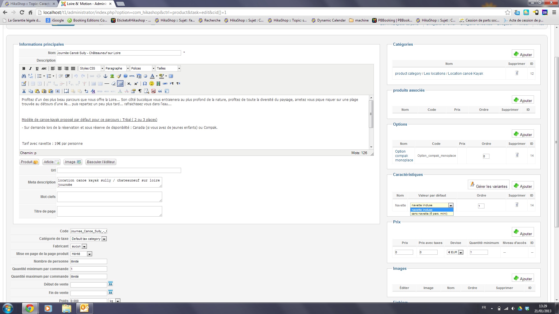
Task: Open the iGoogle bookmark
Action: click(x=55, y=20)
